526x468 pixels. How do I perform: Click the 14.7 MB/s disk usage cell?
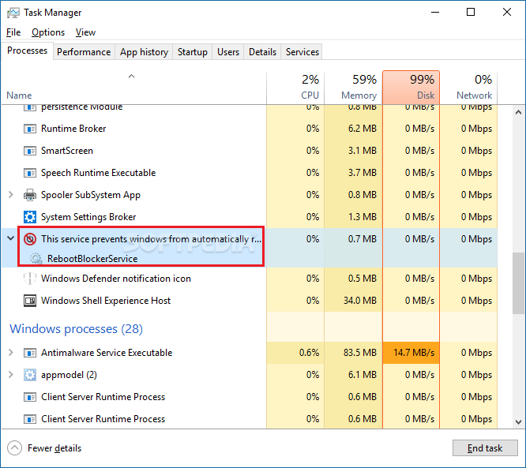[x=411, y=353]
